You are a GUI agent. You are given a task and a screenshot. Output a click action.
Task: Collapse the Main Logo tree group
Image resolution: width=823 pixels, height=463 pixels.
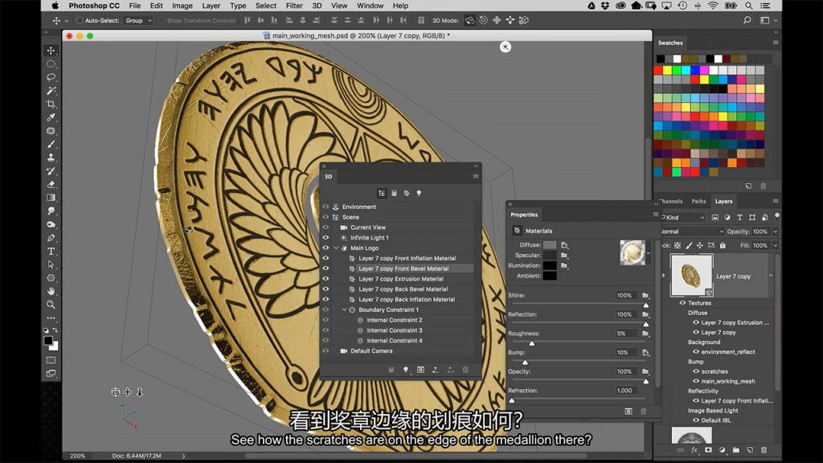[336, 248]
